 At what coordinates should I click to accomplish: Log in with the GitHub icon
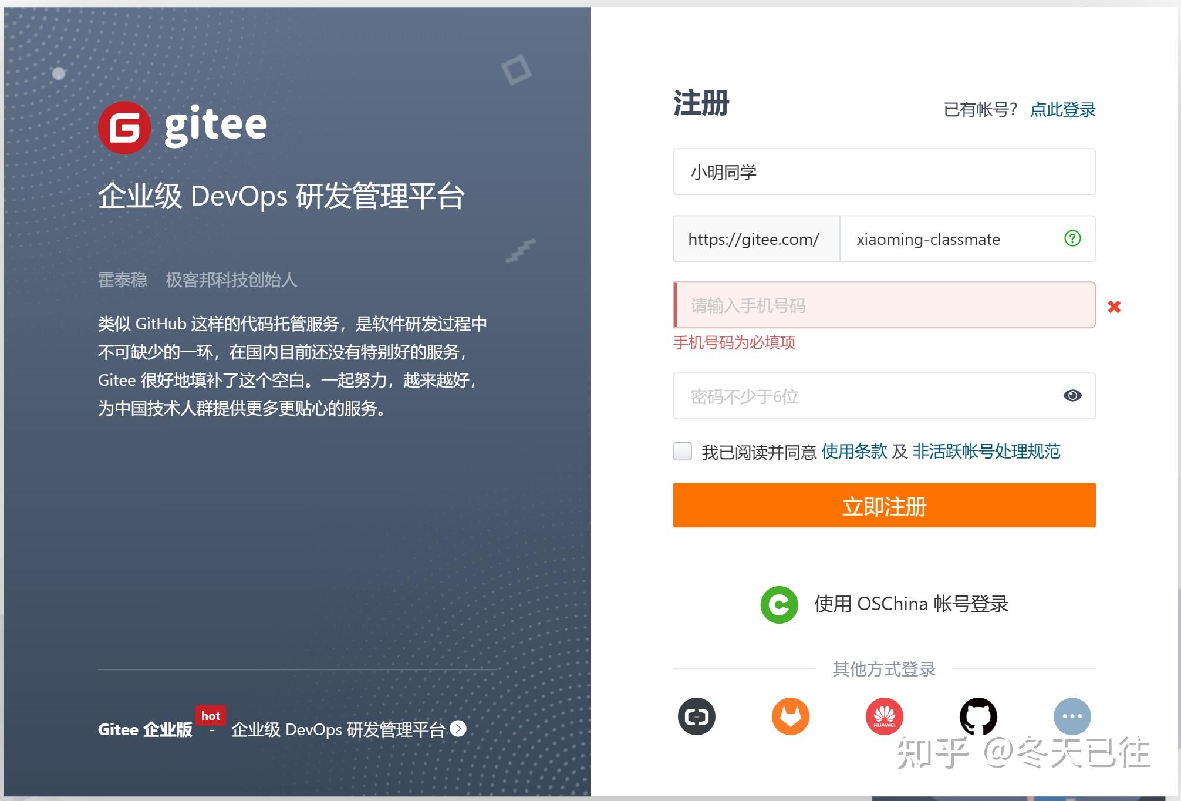pos(978,716)
